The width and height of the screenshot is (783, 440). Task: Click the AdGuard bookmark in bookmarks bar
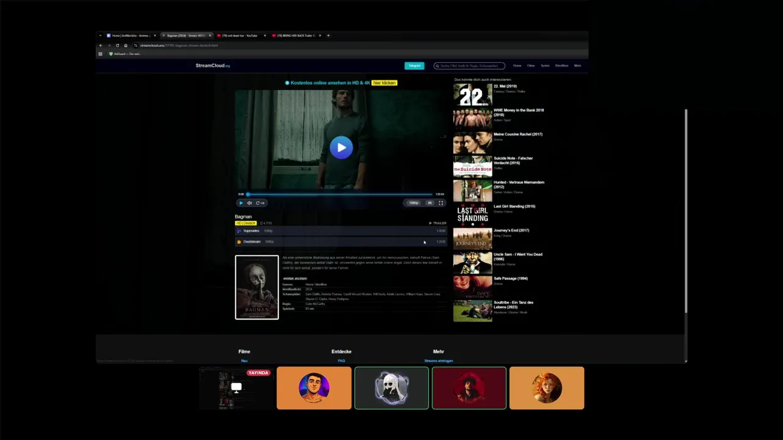(125, 54)
